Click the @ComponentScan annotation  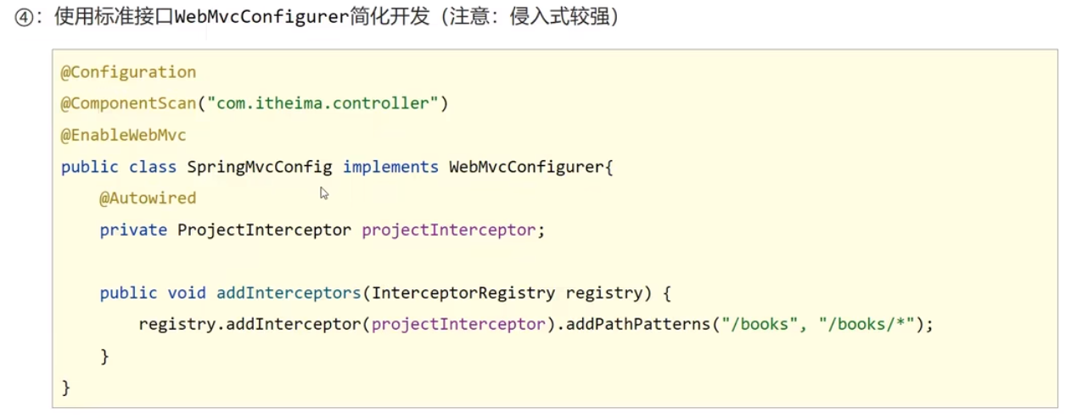point(128,103)
